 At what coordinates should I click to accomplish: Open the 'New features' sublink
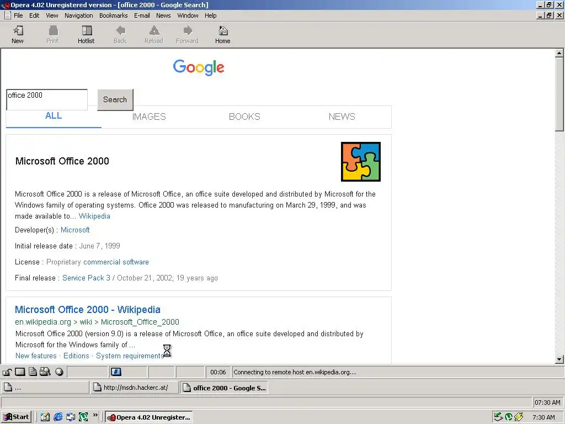[36, 356]
